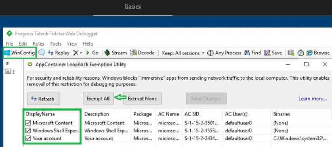The image size is (332, 147).
Task: Sort by Package column header
Action: click(x=143, y=114)
